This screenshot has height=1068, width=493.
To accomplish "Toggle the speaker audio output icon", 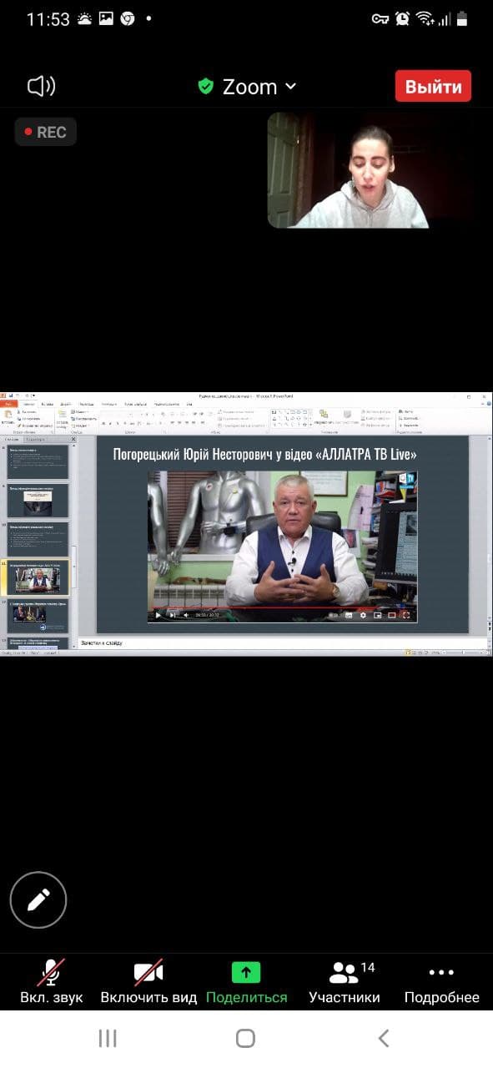I will (41, 86).
